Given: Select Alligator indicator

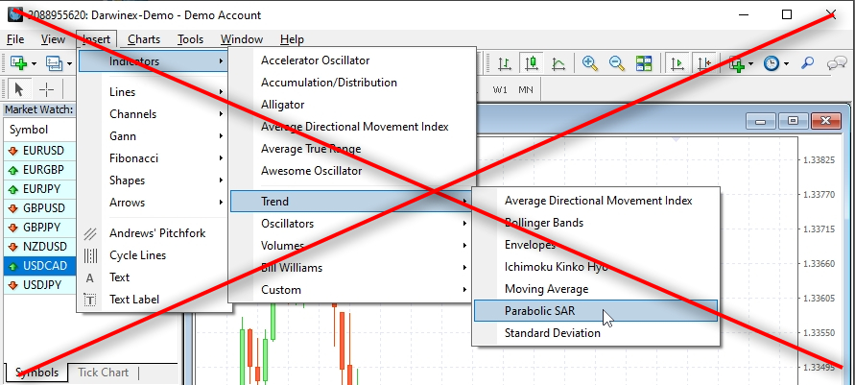Looking at the screenshot, I should [x=352, y=105].
